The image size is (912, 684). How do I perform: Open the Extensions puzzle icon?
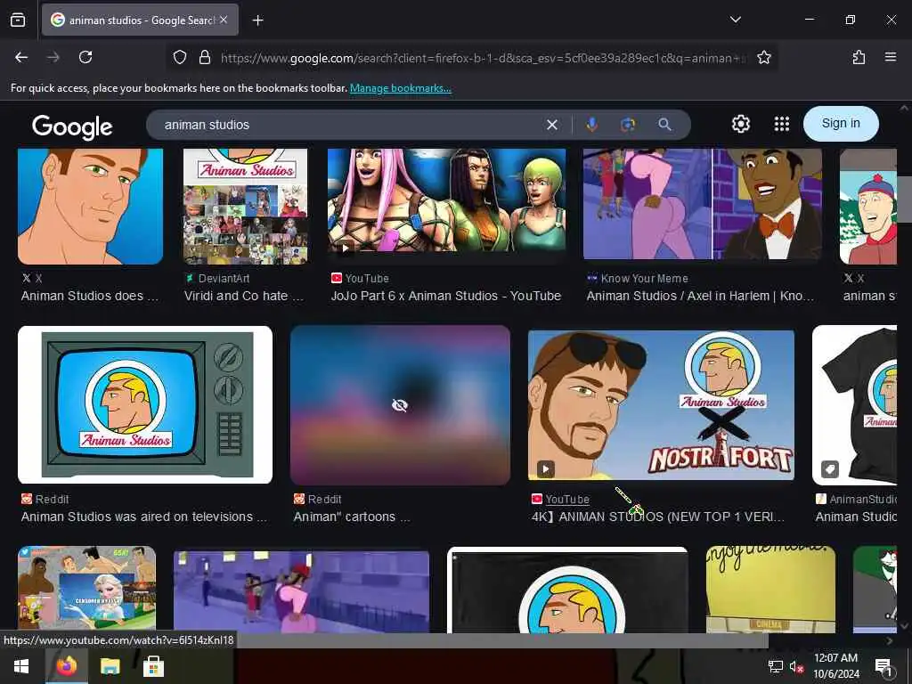(859, 57)
